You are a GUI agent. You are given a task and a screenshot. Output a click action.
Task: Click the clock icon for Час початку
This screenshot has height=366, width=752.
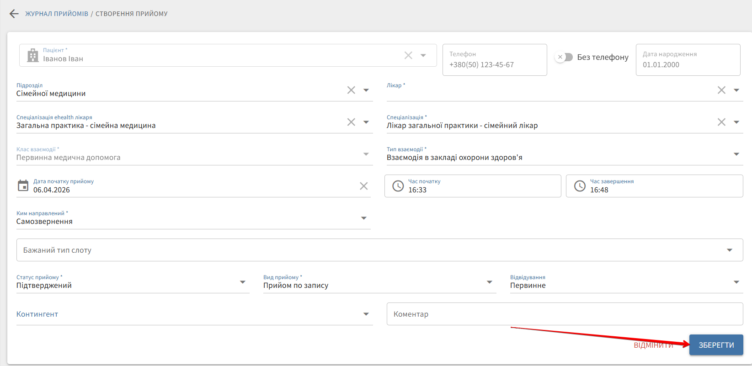click(x=398, y=186)
